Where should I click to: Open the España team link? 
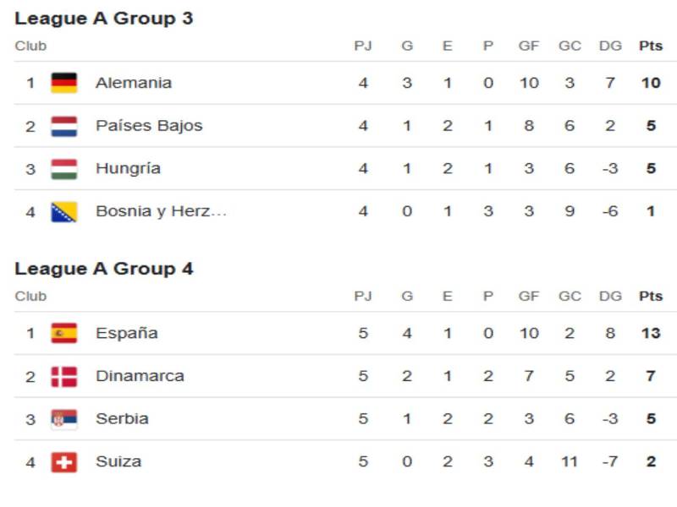point(127,333)
